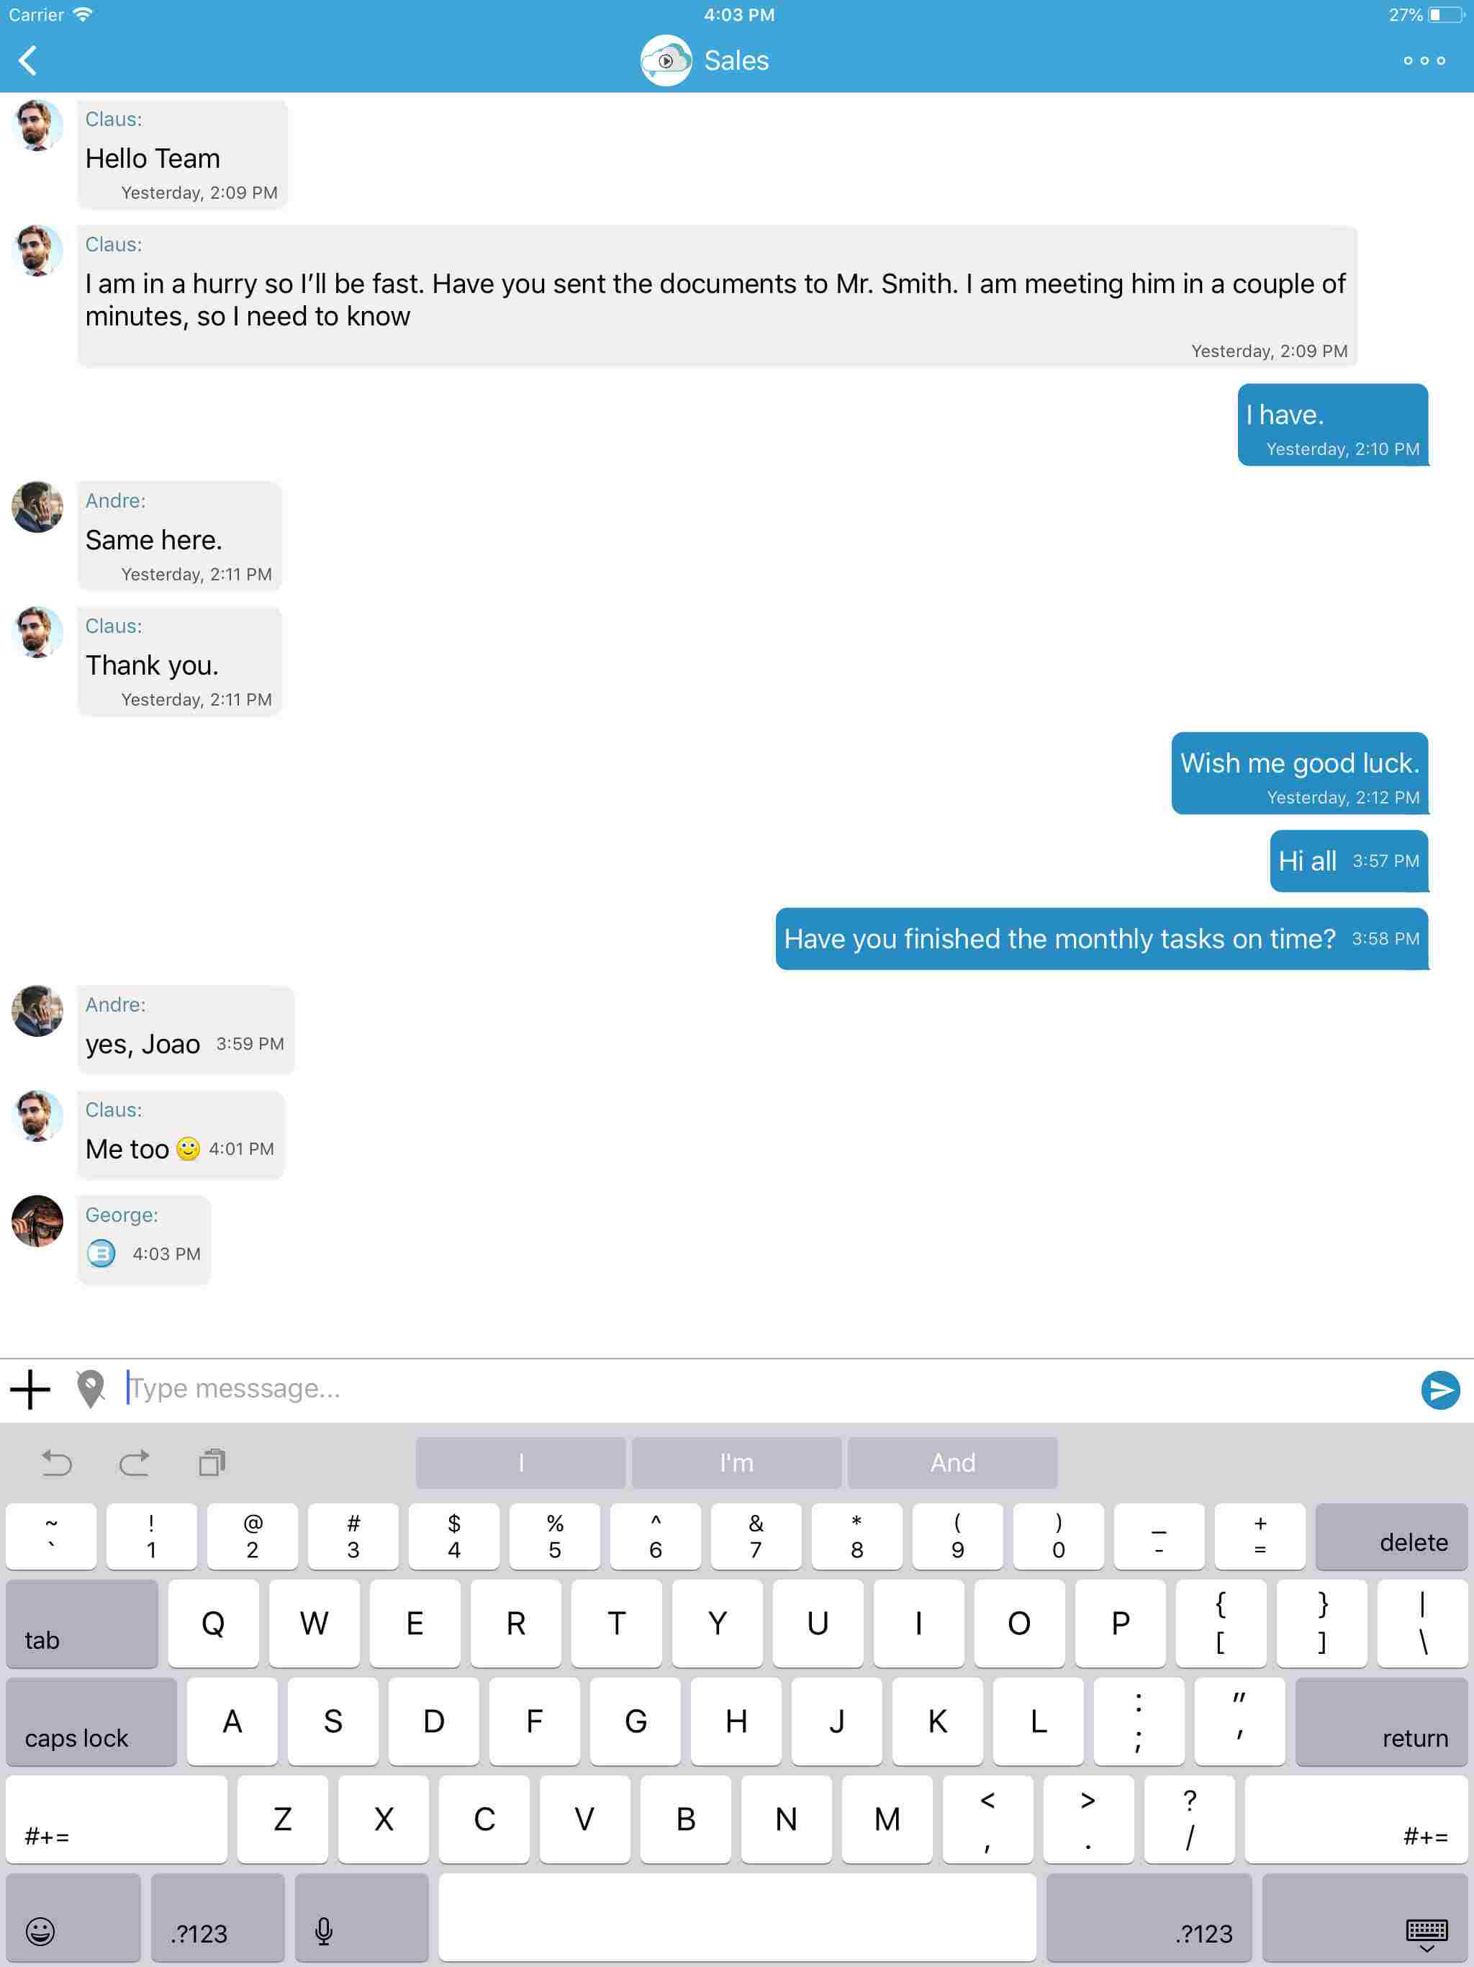Switch to the emoji keyboard
Viewport: 1474px width, 1967px height.
coord(73,1917)
